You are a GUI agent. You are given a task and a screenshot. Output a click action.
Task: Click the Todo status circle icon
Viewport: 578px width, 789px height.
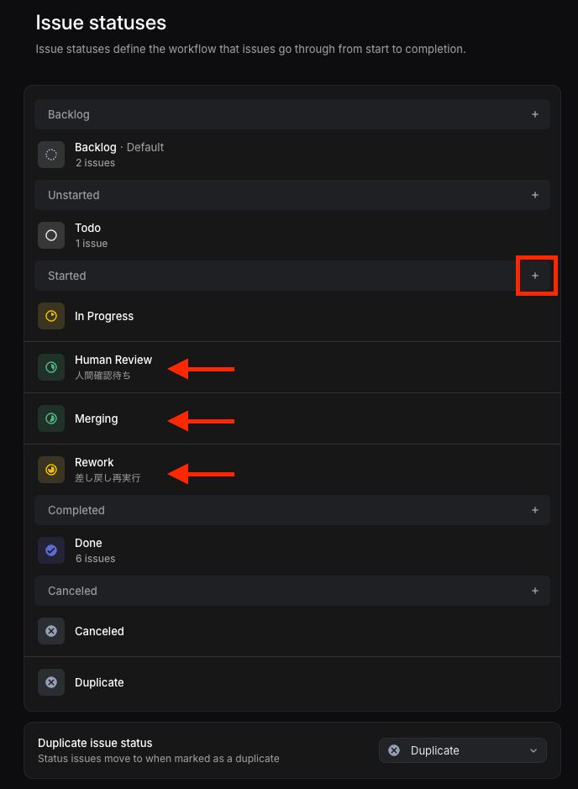tap(51, 235)
